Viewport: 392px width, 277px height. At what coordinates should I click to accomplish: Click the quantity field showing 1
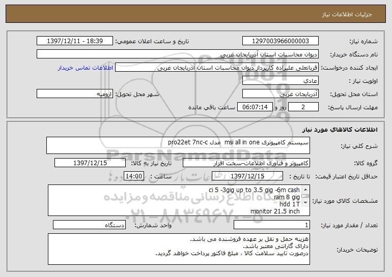[272, 225]
